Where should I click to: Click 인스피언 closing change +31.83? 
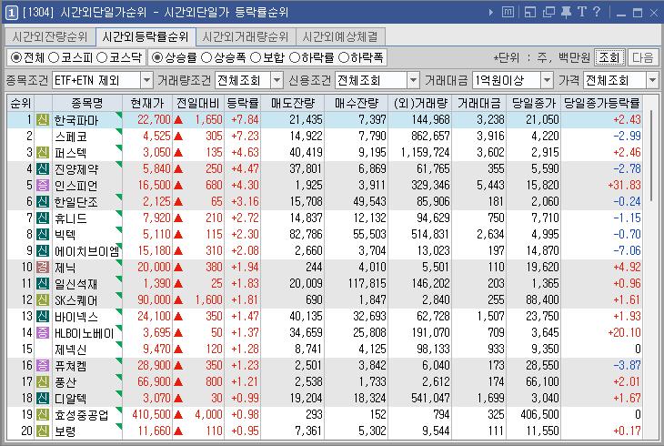tap(624, 186)
